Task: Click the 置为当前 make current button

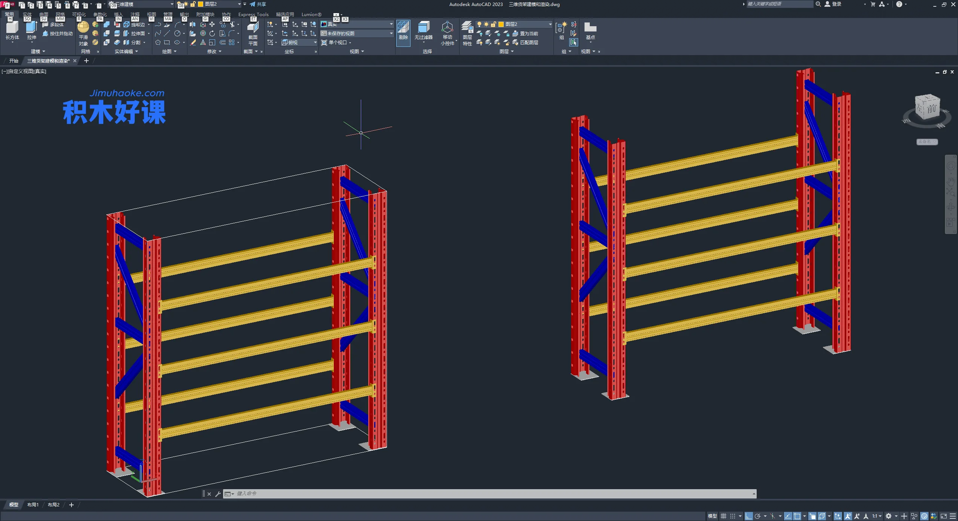Action: tap(526, 34)
